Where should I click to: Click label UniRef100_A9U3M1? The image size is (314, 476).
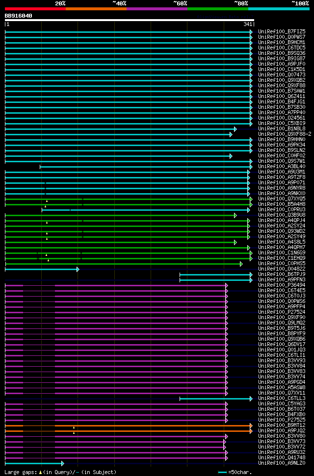[282, 172]
